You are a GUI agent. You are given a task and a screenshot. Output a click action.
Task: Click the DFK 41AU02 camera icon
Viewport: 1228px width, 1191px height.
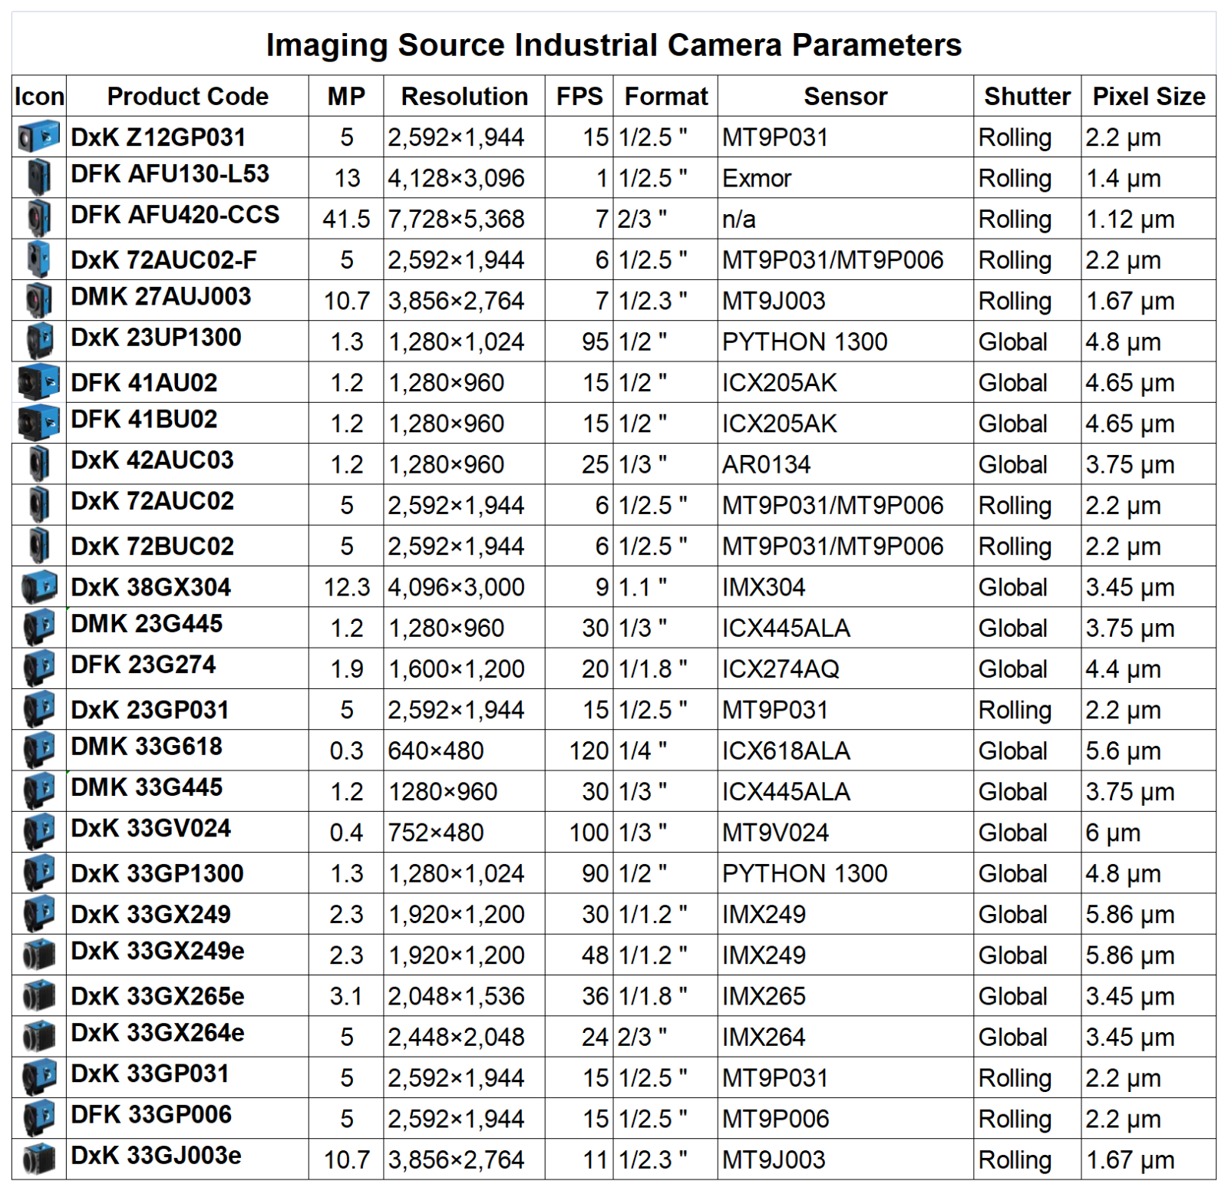[x=39, y=382]
